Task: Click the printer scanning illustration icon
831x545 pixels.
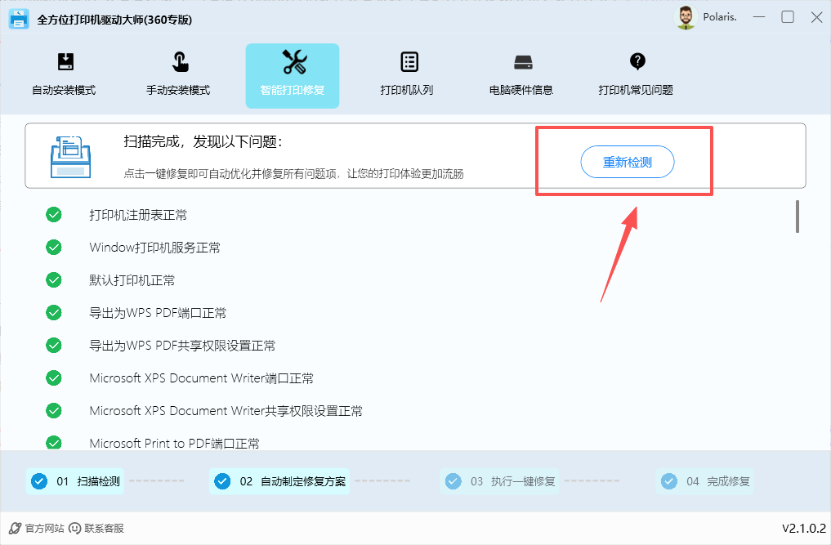Action: click(x=71, y=155)
